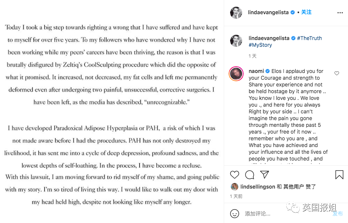Open naomi's profile avatar
This screenshot has height=223, width=348.
(x=236, y=74)
